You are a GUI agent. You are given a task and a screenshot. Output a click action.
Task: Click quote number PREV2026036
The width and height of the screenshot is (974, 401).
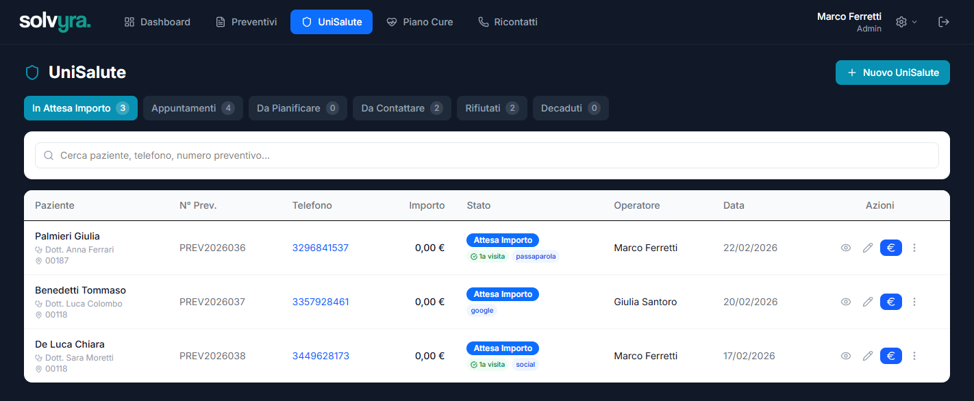(x=212, y=248)
